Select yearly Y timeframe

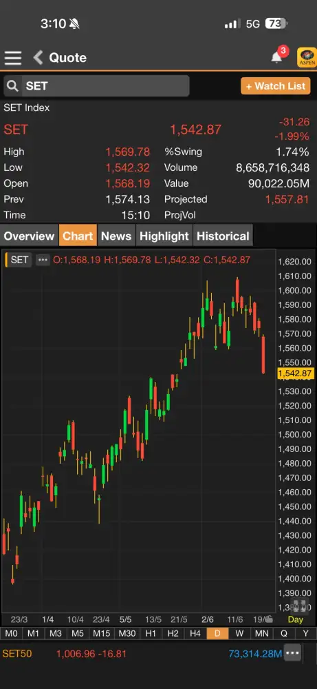point(305,633)
